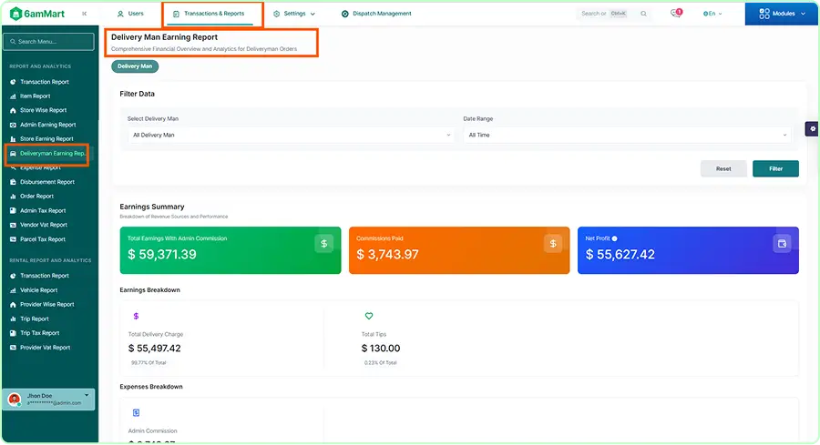Click the Total Delivery Charge dollar icon
Viewport: 820px width, 445px height.
pos(136,316)
